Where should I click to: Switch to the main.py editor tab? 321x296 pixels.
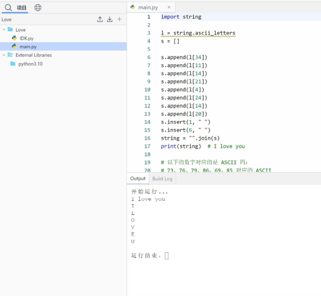click(x=148, y=8)
